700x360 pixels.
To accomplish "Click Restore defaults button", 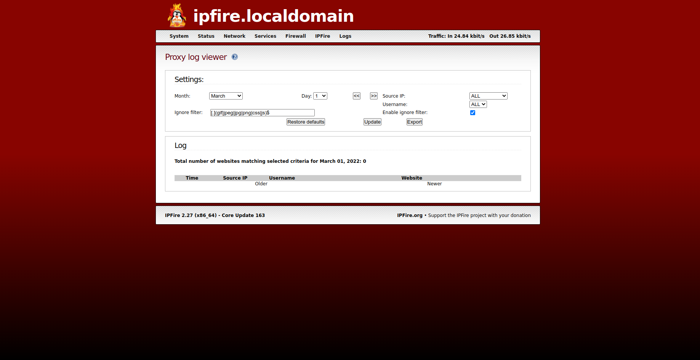I will [306, 122].
